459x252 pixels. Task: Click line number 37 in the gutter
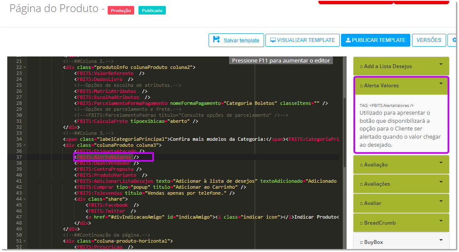pos(19,157)
